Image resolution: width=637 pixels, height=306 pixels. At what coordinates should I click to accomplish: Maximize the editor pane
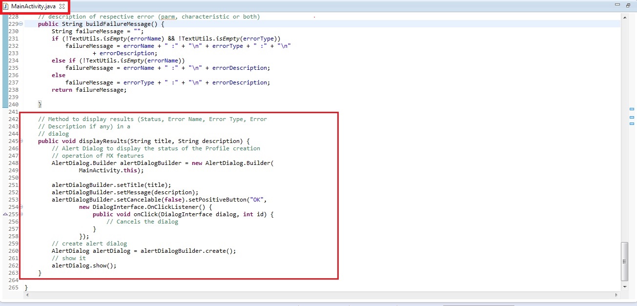click(628, 5)
